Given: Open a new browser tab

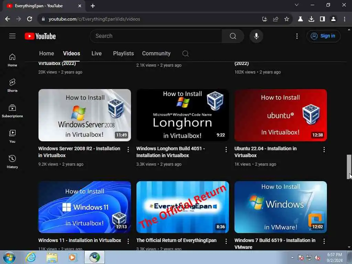Looking at the screenshot, I should point(93,6).
